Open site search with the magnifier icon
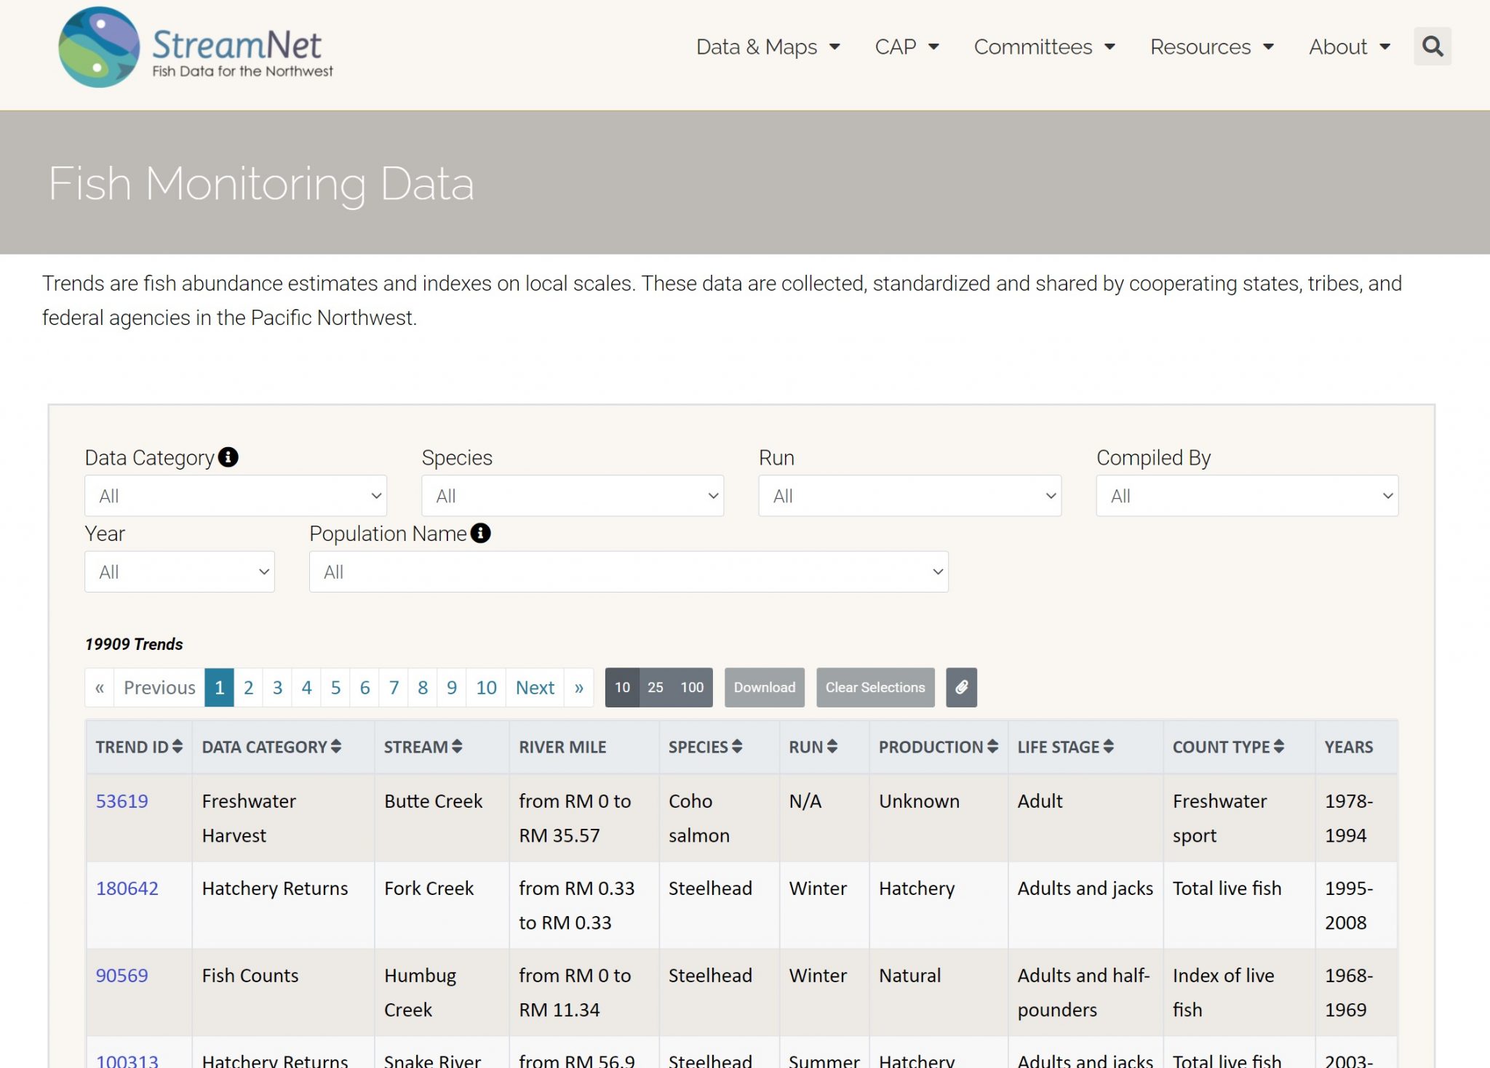 1432,46
